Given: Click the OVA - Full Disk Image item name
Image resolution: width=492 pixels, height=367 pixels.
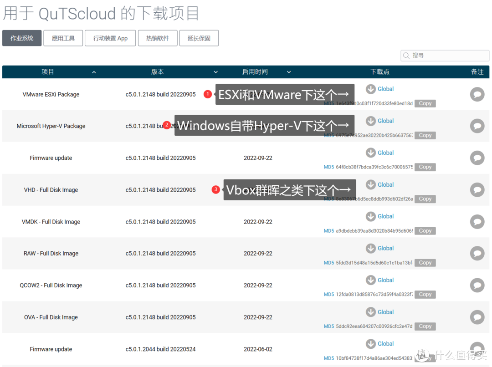Looking at the screenshot, I should pyautogui.click(x=51, y=317).
